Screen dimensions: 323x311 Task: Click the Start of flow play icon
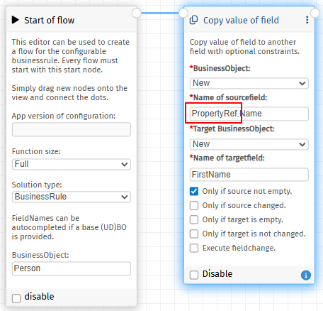point(16,20)
